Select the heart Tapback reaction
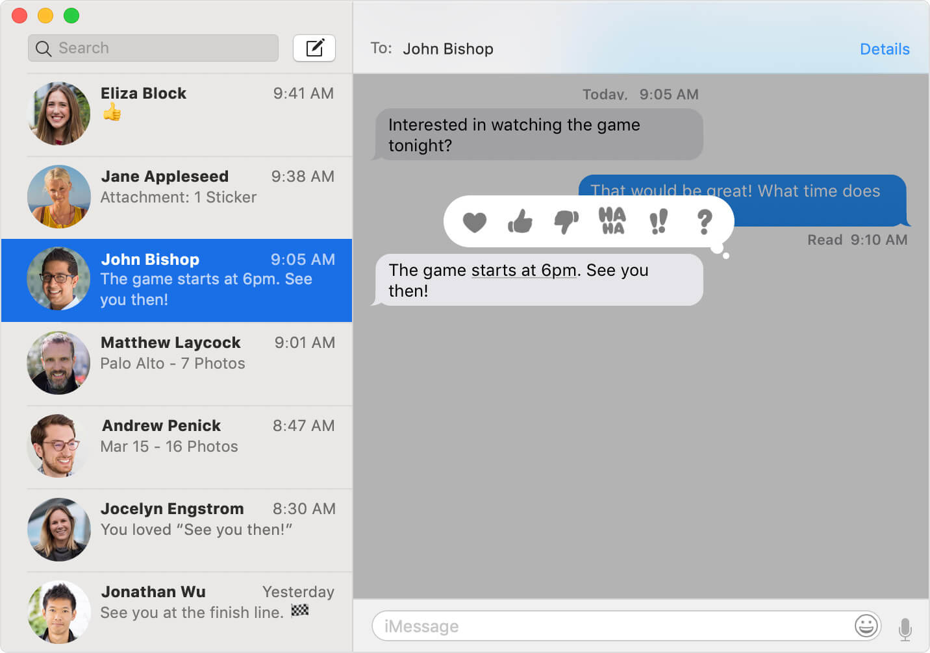 pyautogui.click(x=476, y=222)
